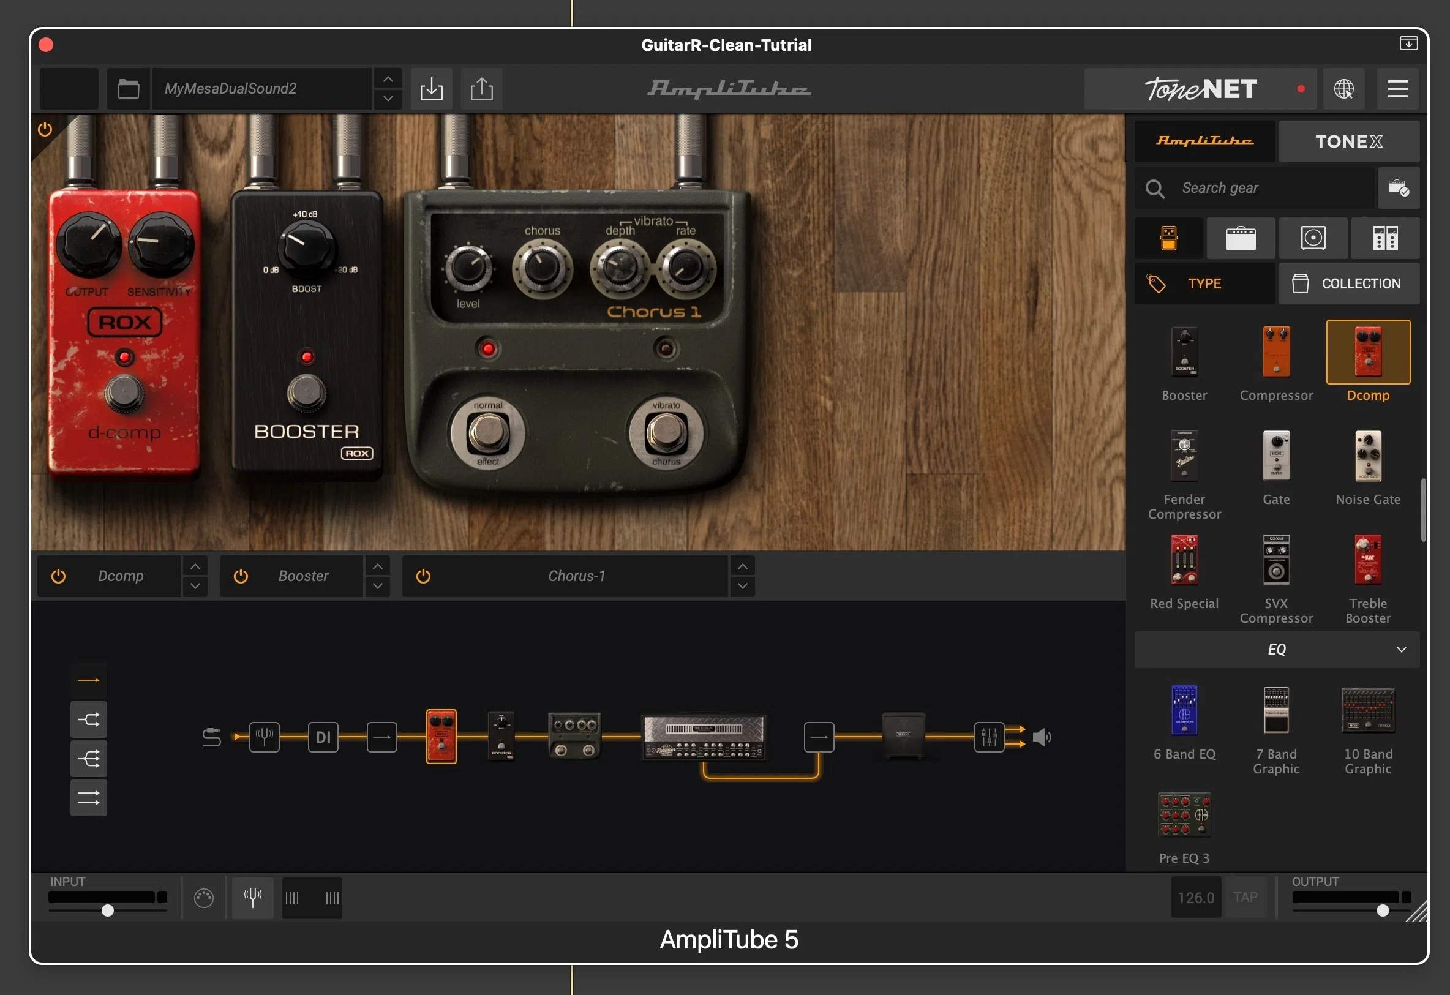Image resolution: width=1450 pixels, height=995 pixels.
Task: Select the COLLECTION filter tab
Action: 1349,284
